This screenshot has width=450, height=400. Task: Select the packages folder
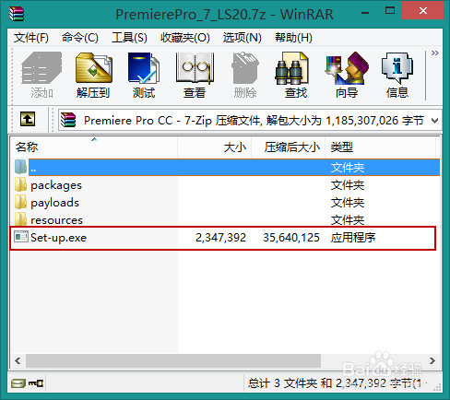pyautogui.click(x=56, y=185)
